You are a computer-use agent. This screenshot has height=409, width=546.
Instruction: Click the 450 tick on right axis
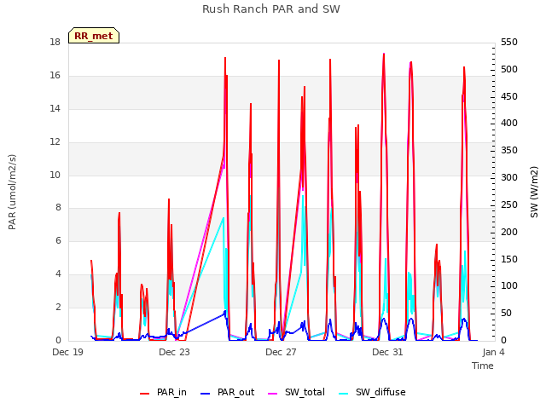[509, 96]
